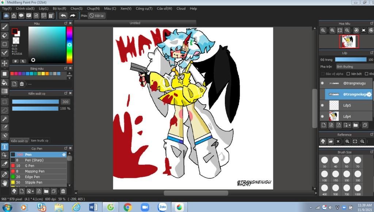Image resolution: width=374 pixels, height=212 pixels.
Task: Zoom in on the navigator panel
Action: (x=332, y=30)
